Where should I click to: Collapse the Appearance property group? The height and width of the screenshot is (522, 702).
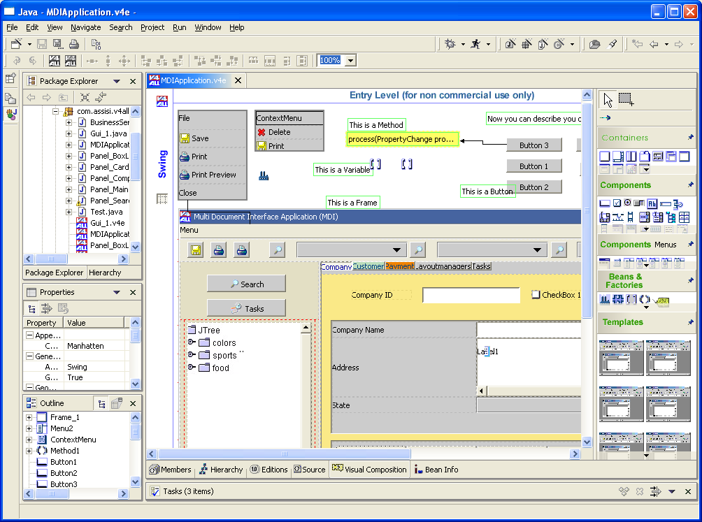click(x=29, y=335)
